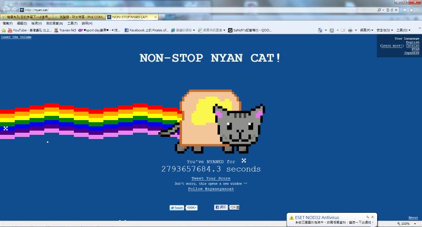Click the ESET notification settings wrench icon
422x227 pixels.
(x=367, y=217)
